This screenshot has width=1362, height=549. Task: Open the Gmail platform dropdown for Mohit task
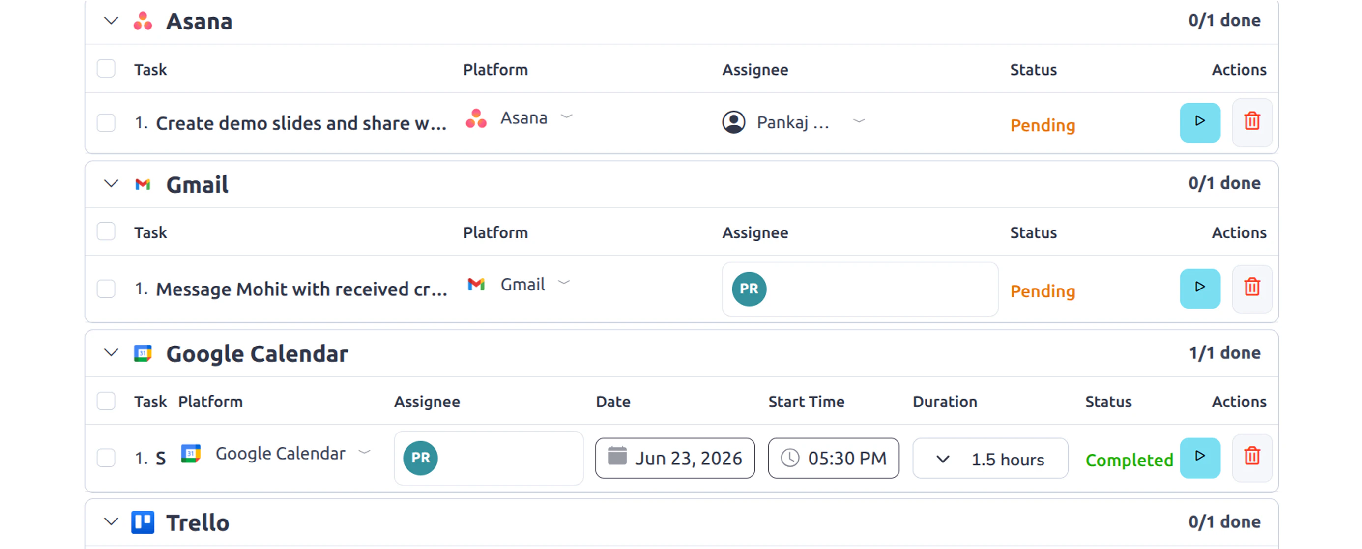click(564, 283)
